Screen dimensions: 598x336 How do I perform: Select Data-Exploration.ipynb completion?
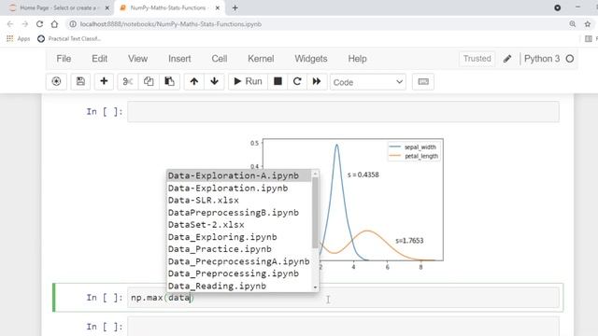[x=239, y=189]
